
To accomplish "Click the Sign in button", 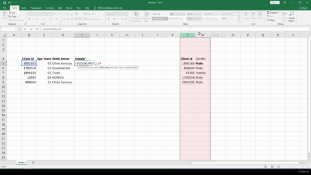I will [x=275, y=2].
